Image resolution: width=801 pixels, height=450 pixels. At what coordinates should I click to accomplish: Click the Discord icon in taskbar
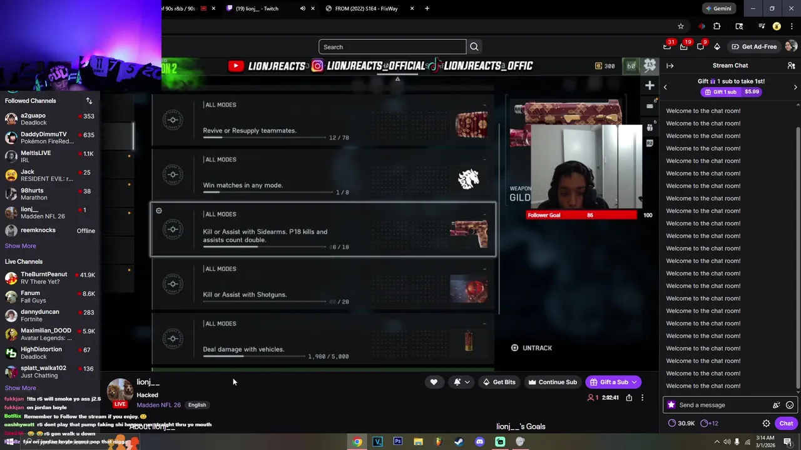point(479,442)
